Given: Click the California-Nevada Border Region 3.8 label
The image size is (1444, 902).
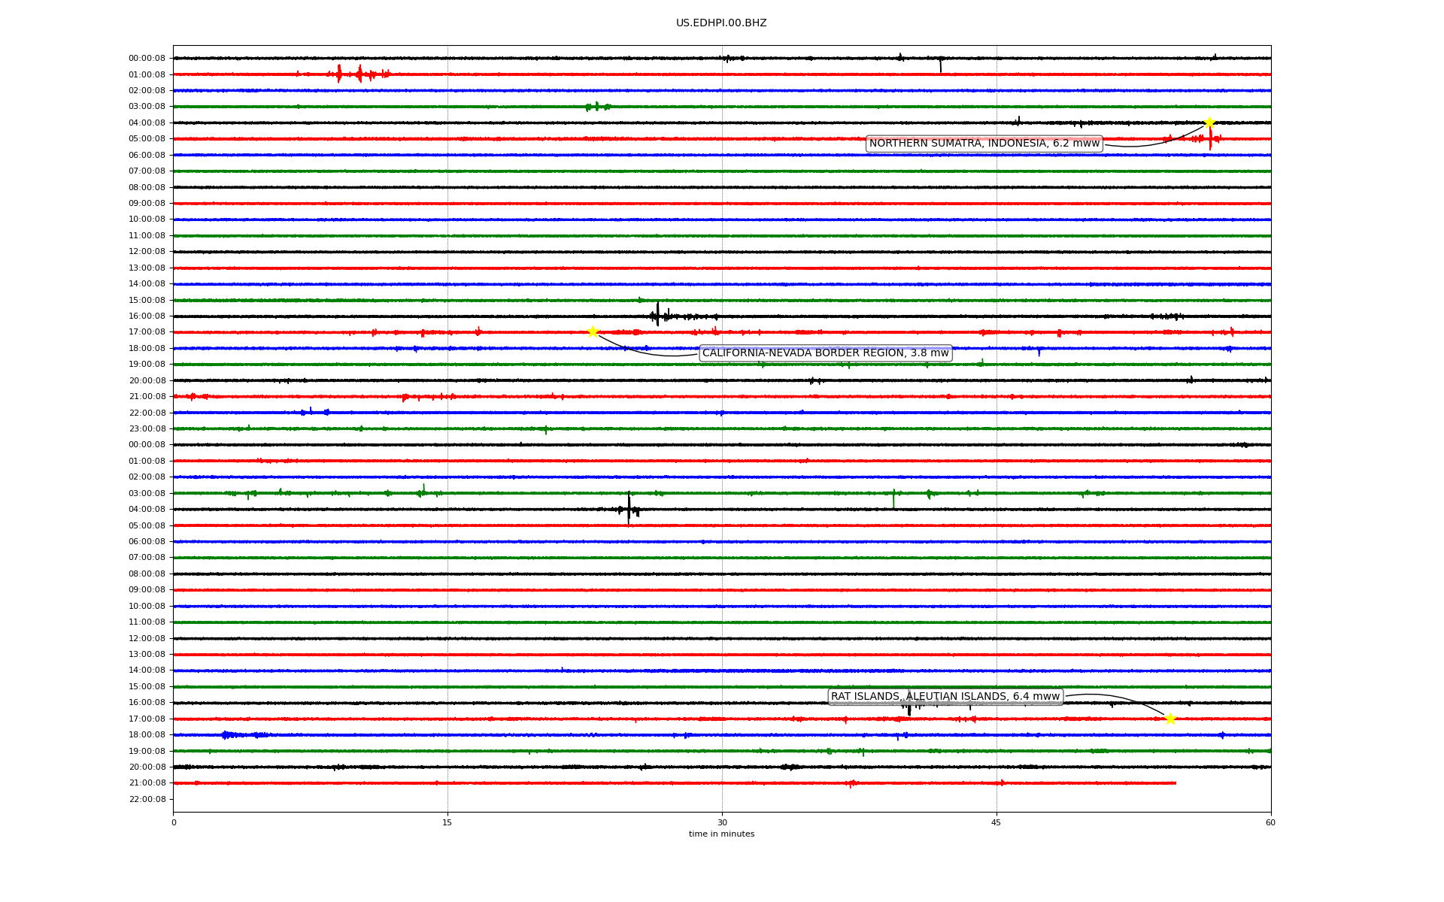Looking at the screenshot, I should tap(825, 353).
